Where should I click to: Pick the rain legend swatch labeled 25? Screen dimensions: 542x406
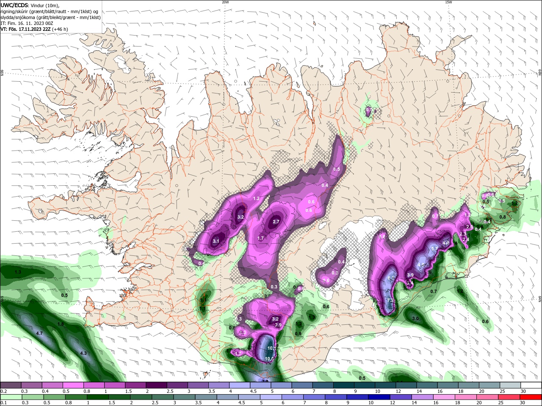pos(509,397)
